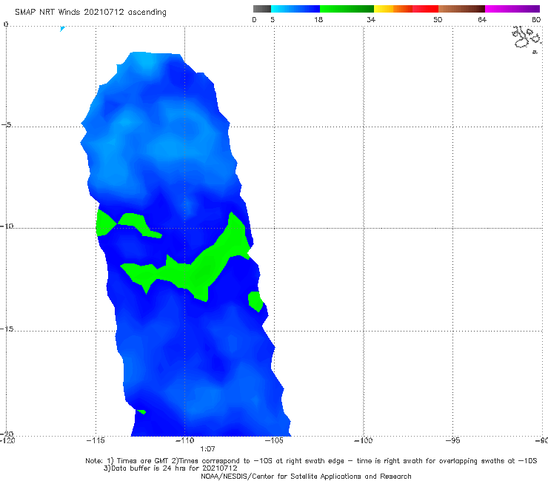This screenshot has width=548, height=481.
Task: Click the small cyan mark near the top-left corner
Action: coord(62,29)
